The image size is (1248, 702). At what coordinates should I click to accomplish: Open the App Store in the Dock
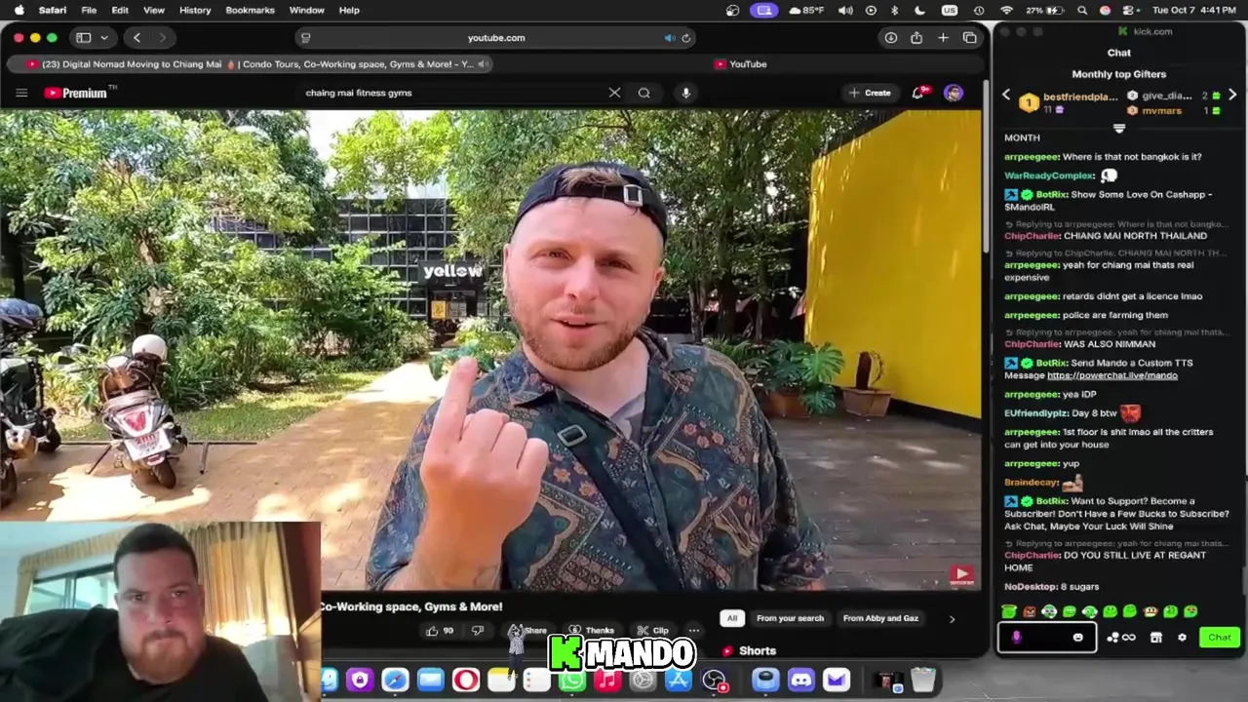point(678,680)
